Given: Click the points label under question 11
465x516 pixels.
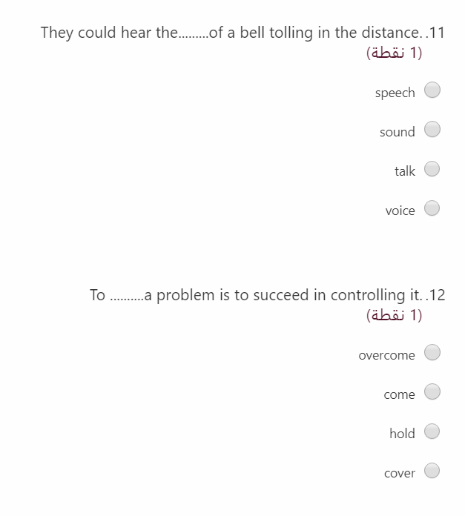Looking at the screenshot, I should click(394, 53).
